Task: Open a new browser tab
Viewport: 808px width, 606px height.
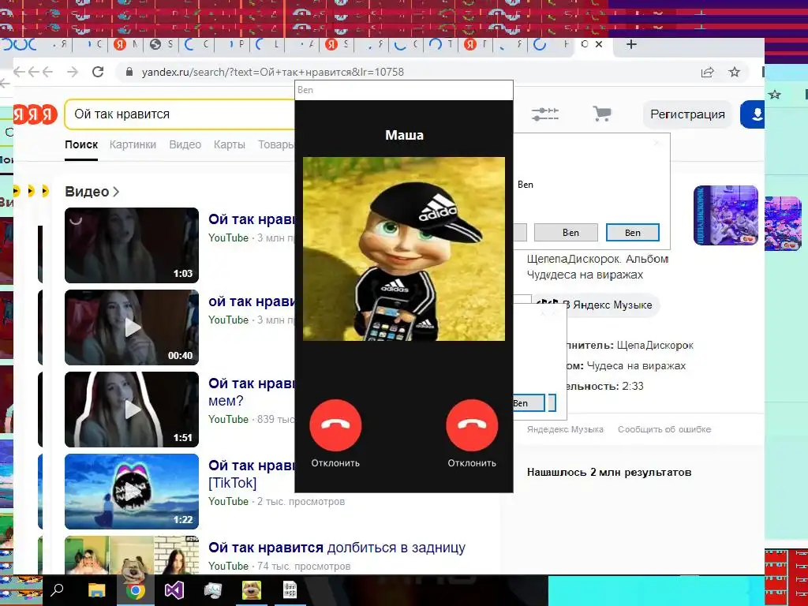Action: (x=631, y=44)
